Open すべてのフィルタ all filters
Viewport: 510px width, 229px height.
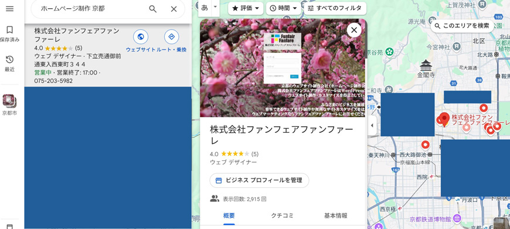pos(335,8)
